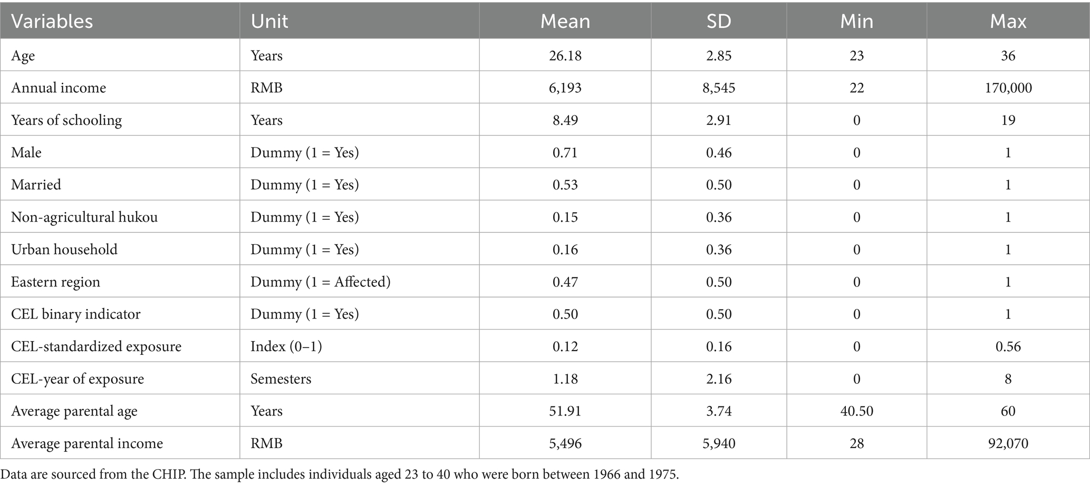Viewport: 1090px width, 486px height.
Task: Select the Non-agricultural hukou row label
Action: [x=84, y=217]
